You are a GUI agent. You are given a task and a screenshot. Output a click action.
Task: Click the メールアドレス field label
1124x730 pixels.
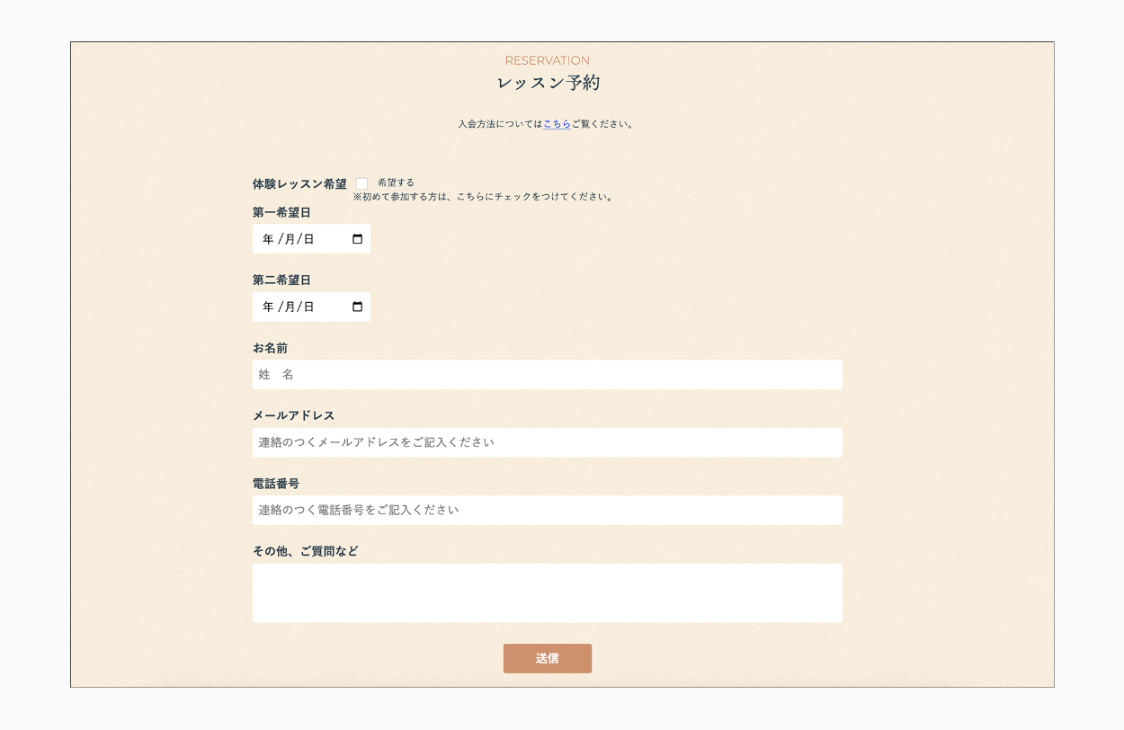point(293,415)
